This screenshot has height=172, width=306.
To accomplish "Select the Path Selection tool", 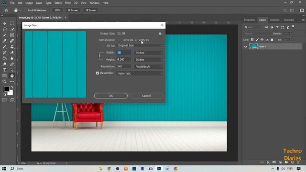I will coord(12,70).
